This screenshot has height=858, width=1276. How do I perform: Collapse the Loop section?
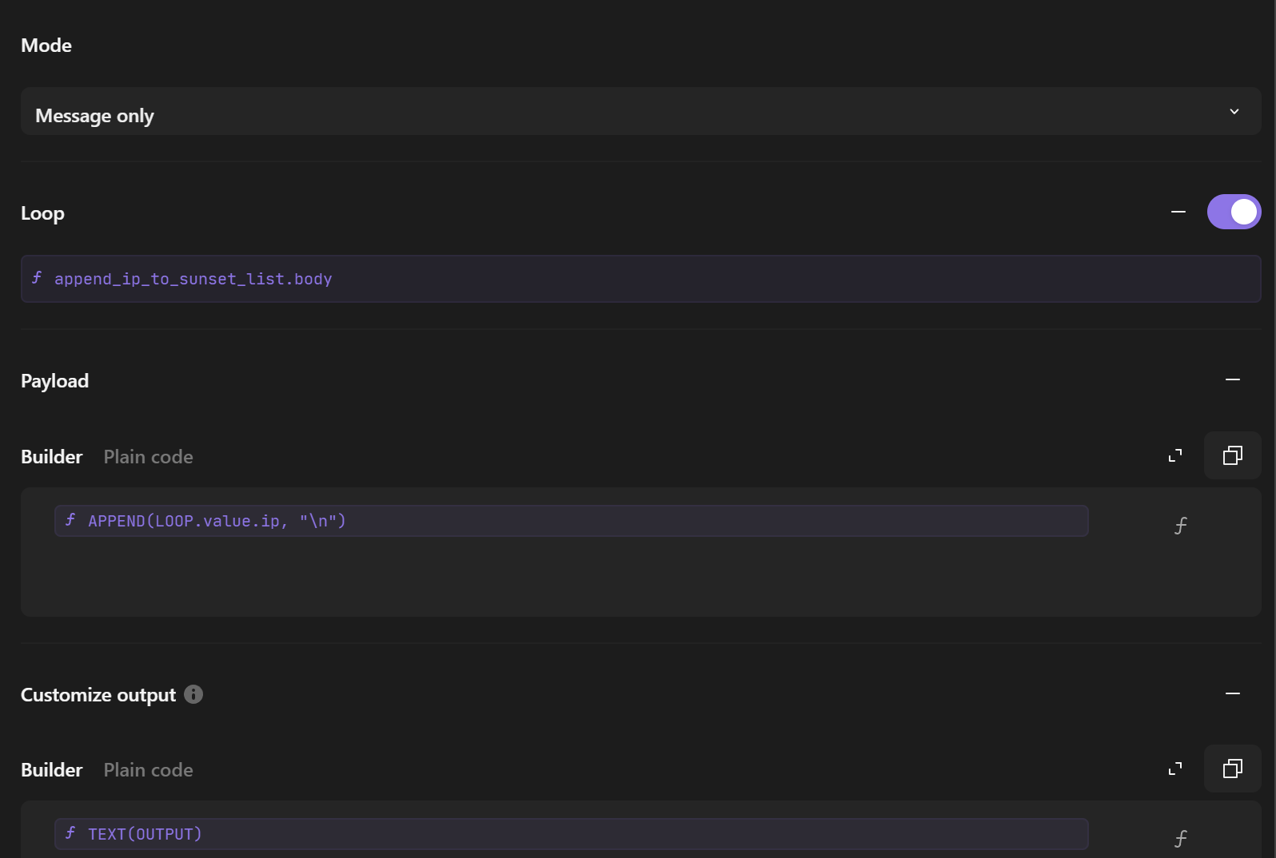pos(1178,212)
